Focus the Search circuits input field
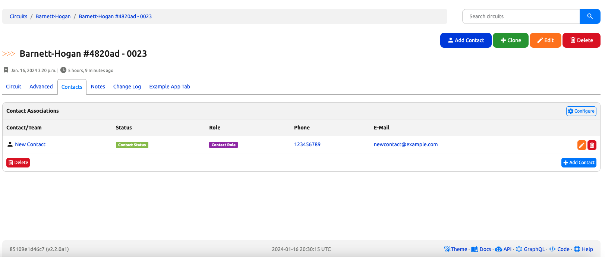Image resolution: width=605 pixels, height=257 pixels. pyautogui.click(x=521, y=16)
